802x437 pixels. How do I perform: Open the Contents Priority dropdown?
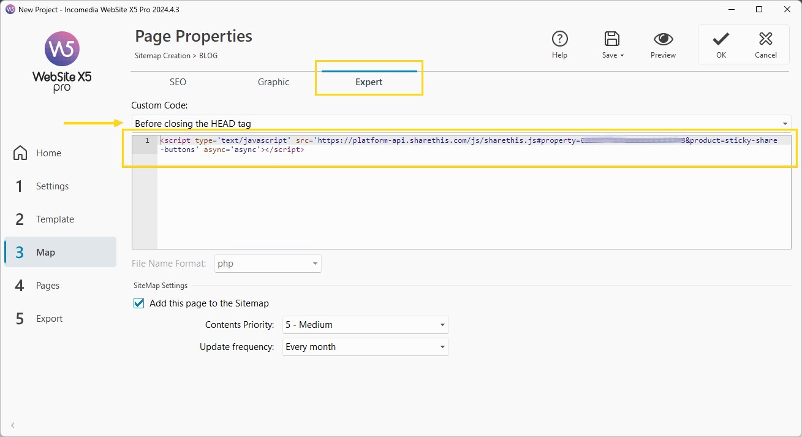coord(366,325)
